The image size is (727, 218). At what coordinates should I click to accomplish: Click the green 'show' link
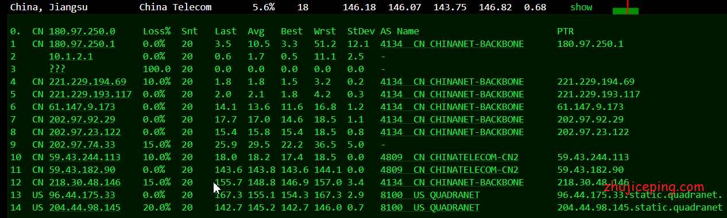(581, 7)
